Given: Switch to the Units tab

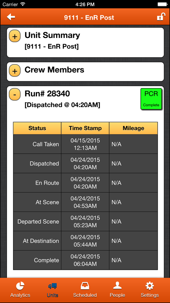Looking at the screenshot, I should pyautogui.click(x=53, y=290).
